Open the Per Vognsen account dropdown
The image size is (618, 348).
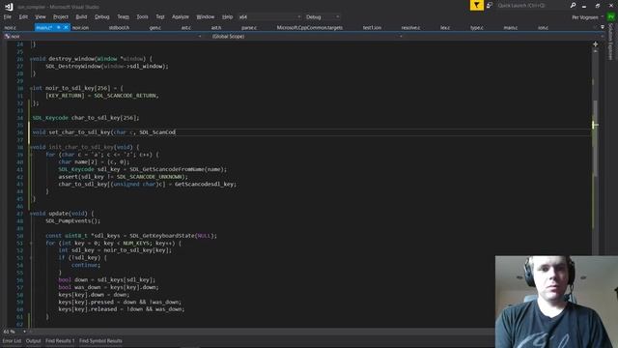[x=587, y=17]
